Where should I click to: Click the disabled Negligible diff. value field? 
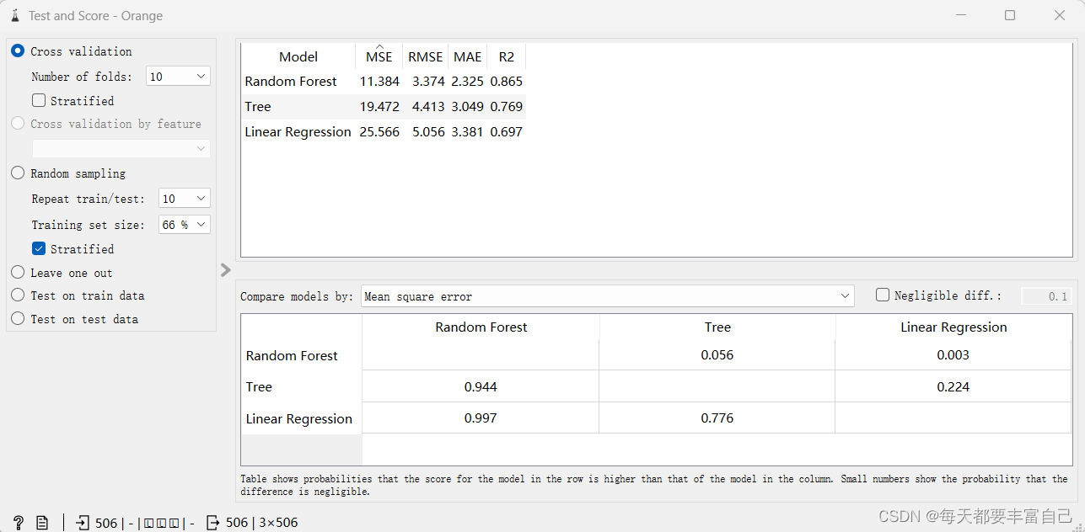[1045, 296]
